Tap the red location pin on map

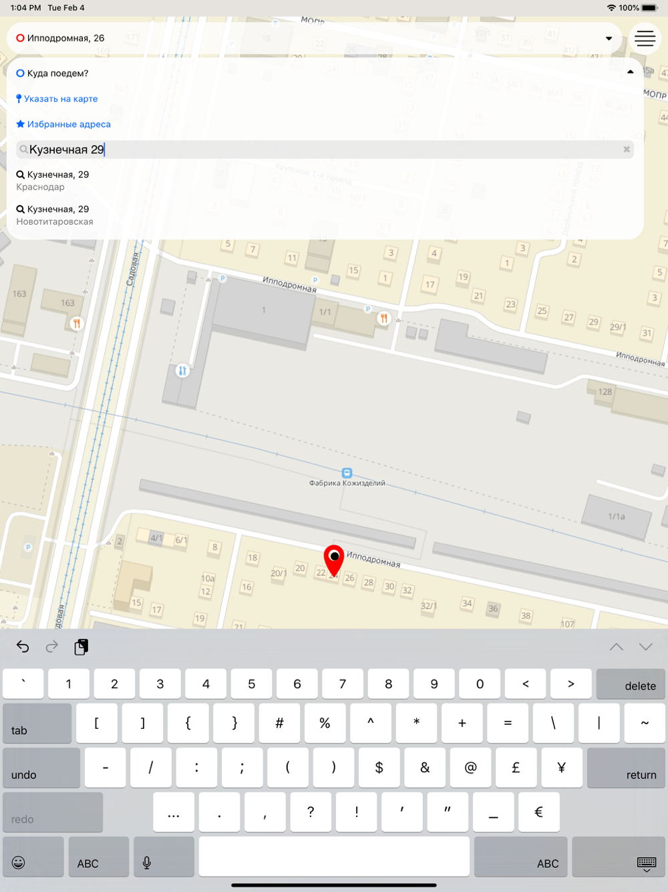[334, 560]
